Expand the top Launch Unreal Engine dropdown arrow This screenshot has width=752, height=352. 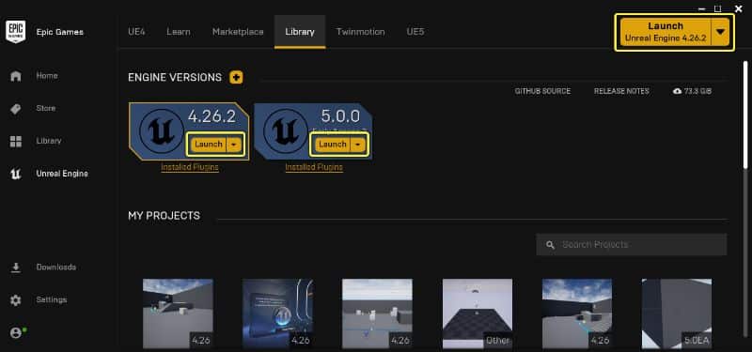[x=720, y=32]
